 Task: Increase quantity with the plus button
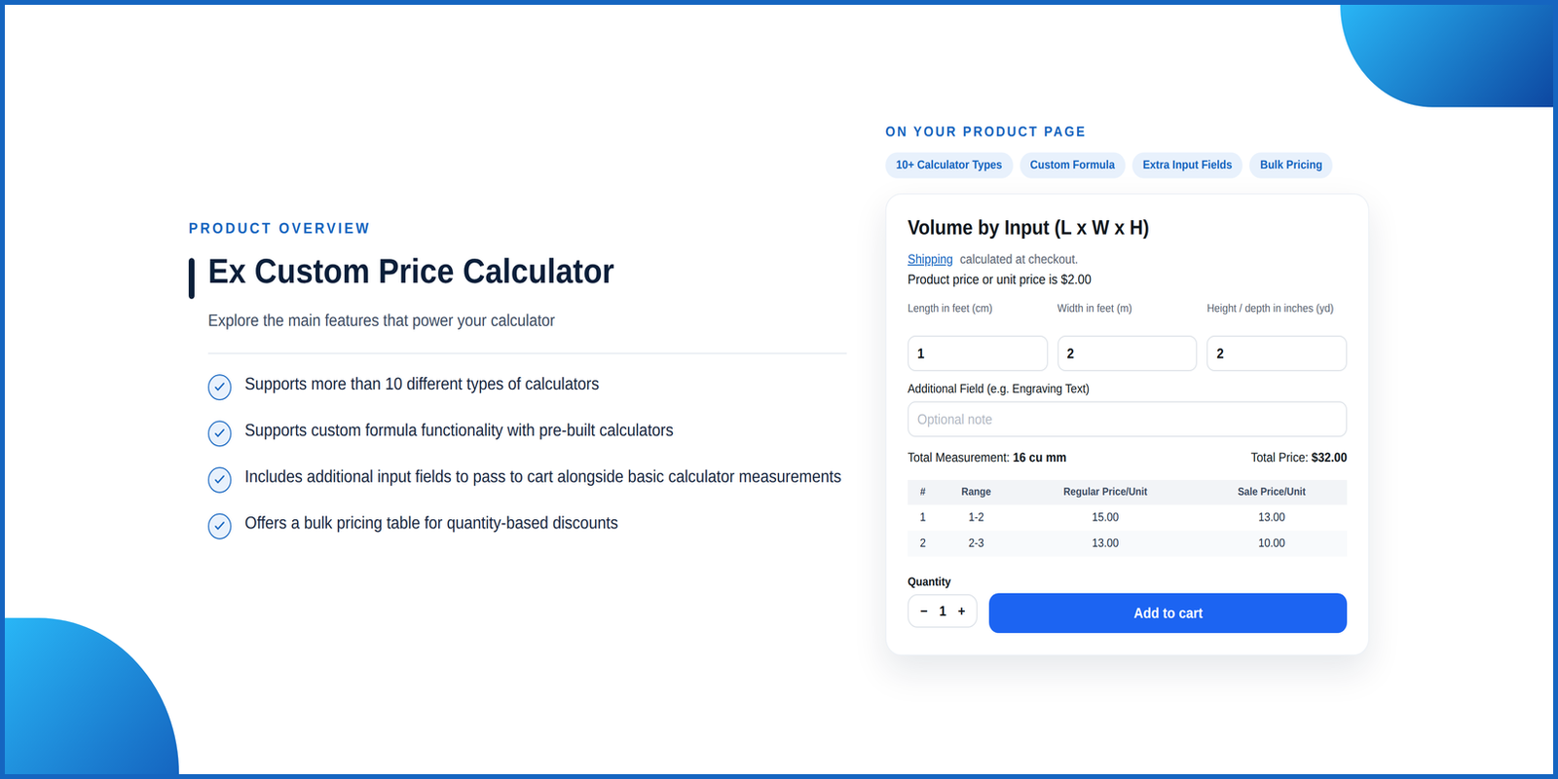961,612
